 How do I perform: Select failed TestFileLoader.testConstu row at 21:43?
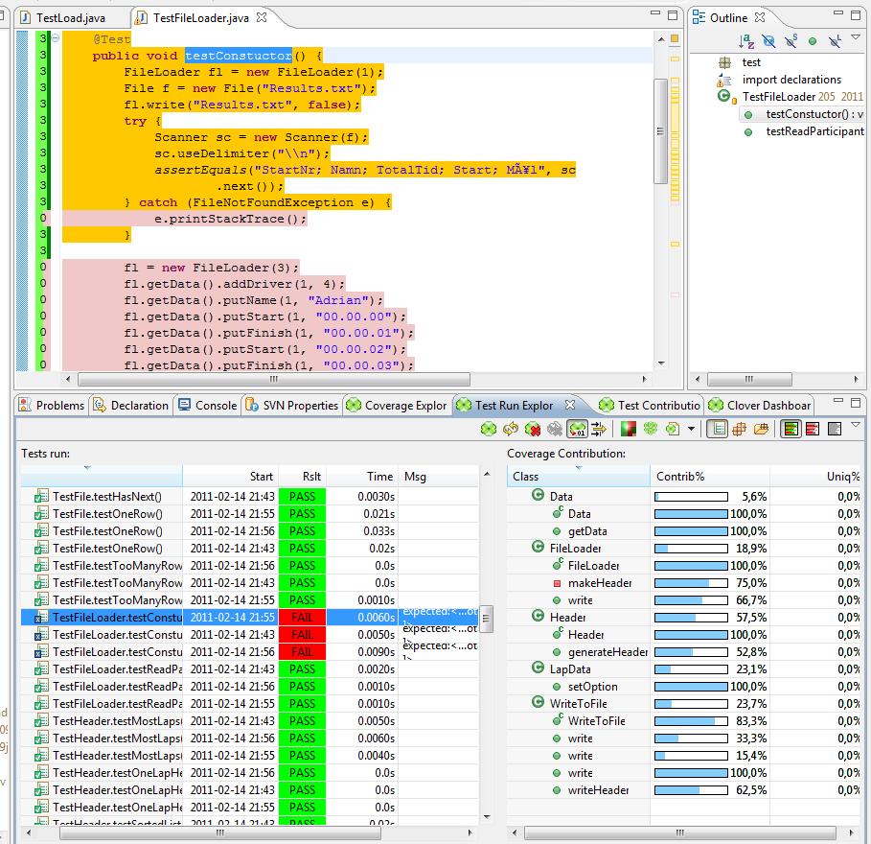coord(249,634)
